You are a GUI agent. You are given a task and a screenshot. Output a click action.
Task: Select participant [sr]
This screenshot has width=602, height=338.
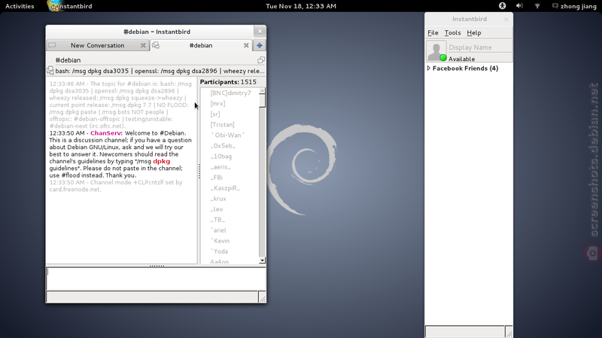click(x=215, y=114)
